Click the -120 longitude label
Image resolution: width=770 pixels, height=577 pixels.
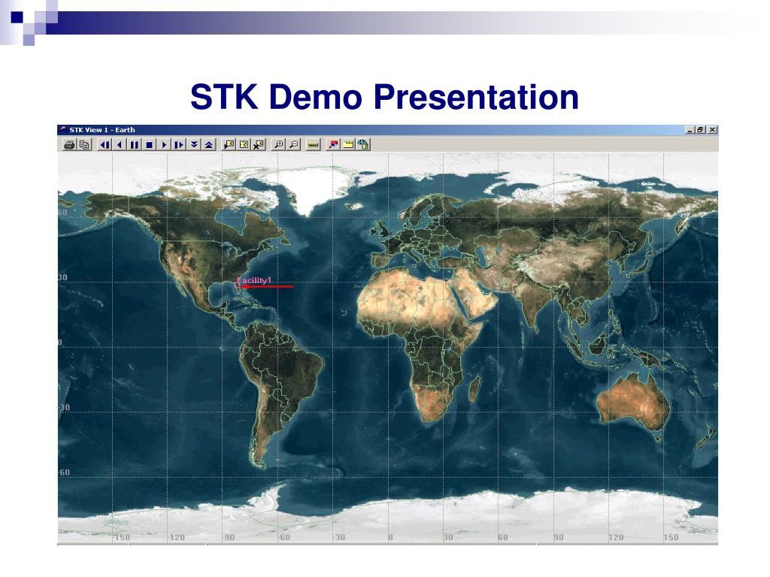point(176,537)
